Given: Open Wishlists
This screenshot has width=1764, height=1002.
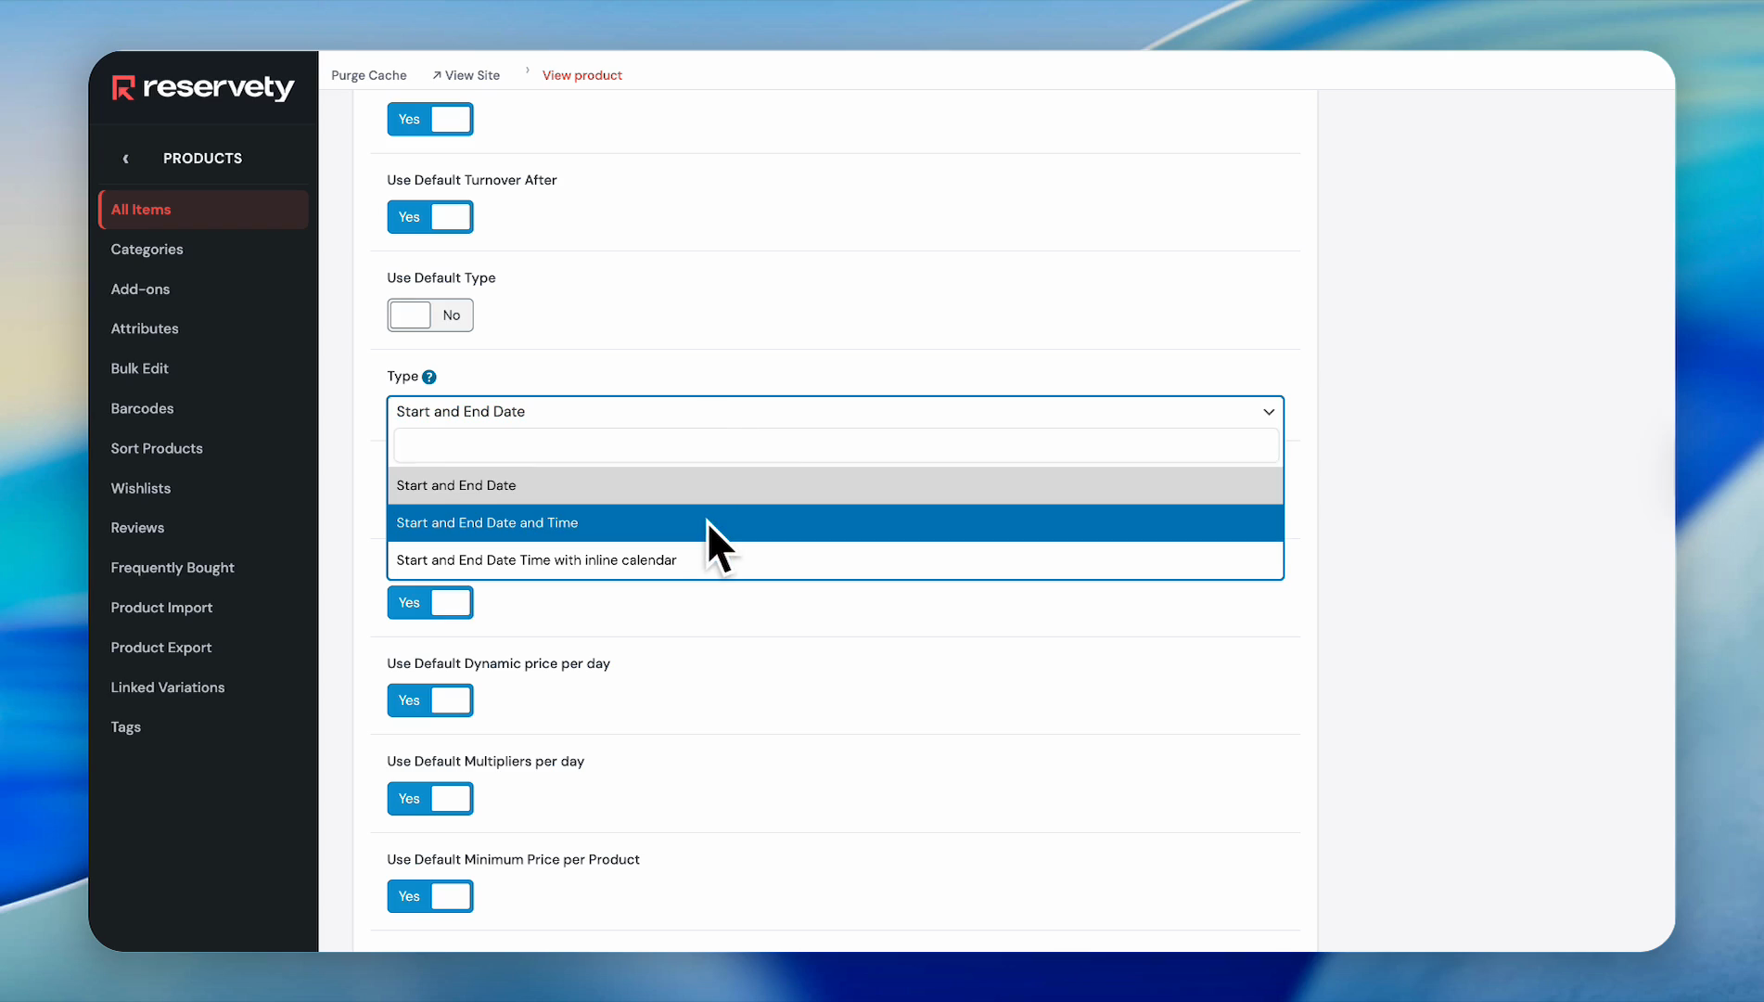Looking at the screenshot, I should (140, 488).
